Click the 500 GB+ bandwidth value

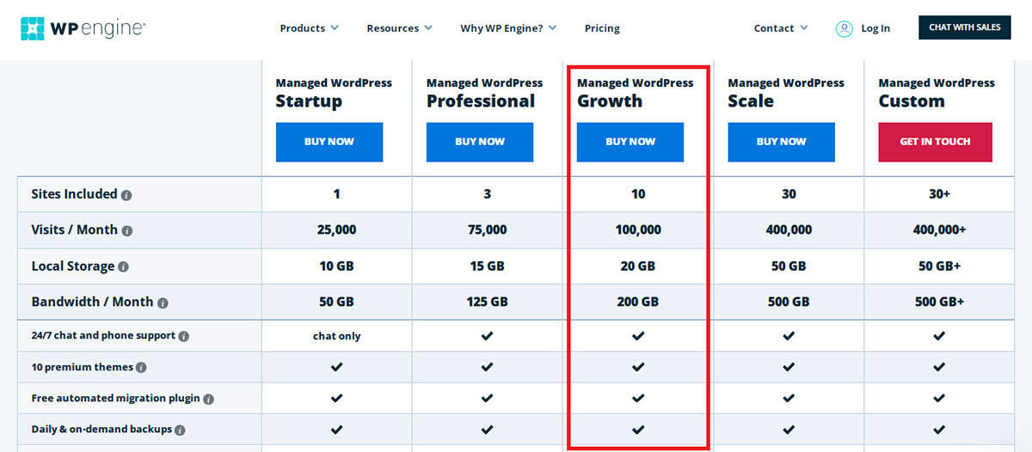[x=939, y=302]
